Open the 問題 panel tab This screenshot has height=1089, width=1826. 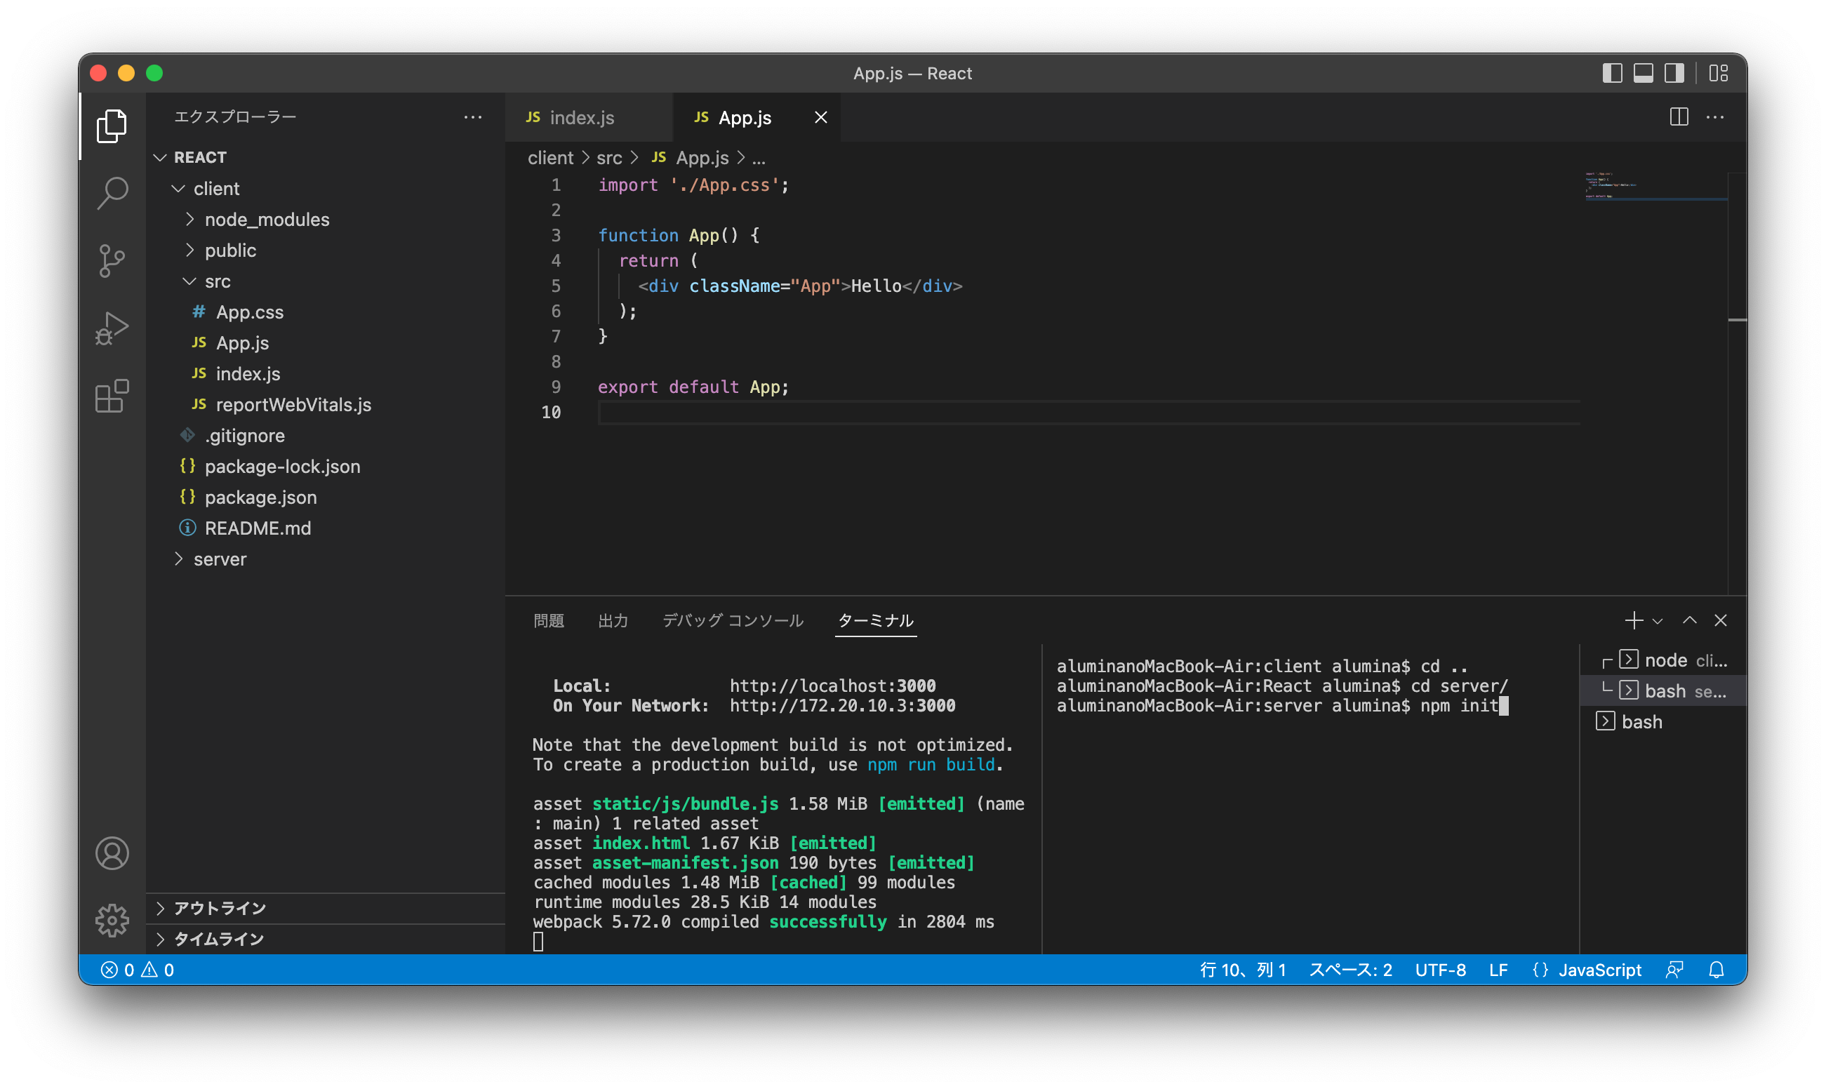click(548, 621)
